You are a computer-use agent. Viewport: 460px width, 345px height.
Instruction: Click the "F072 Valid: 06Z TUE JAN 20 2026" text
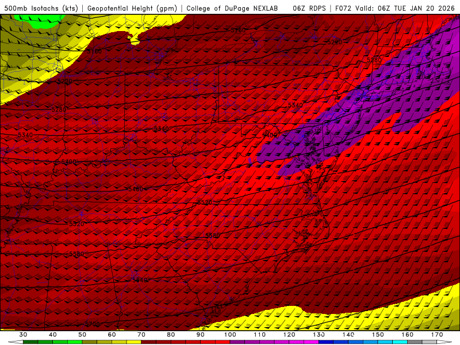coord(395,8)
